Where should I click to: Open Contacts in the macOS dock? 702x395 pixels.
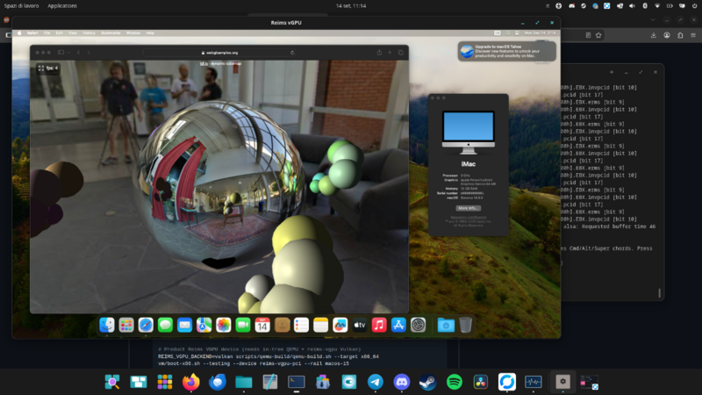[x=282, y=325]
